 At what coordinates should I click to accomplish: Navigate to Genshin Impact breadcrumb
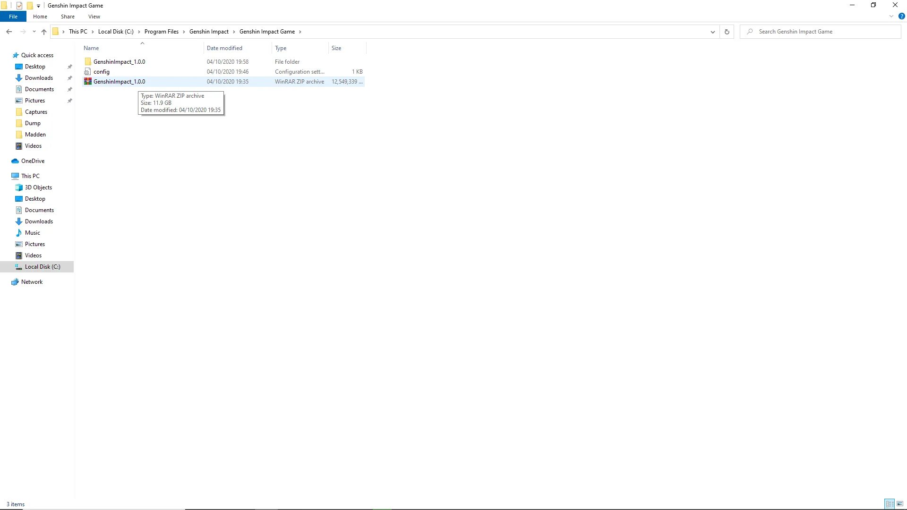coord(209,32)
